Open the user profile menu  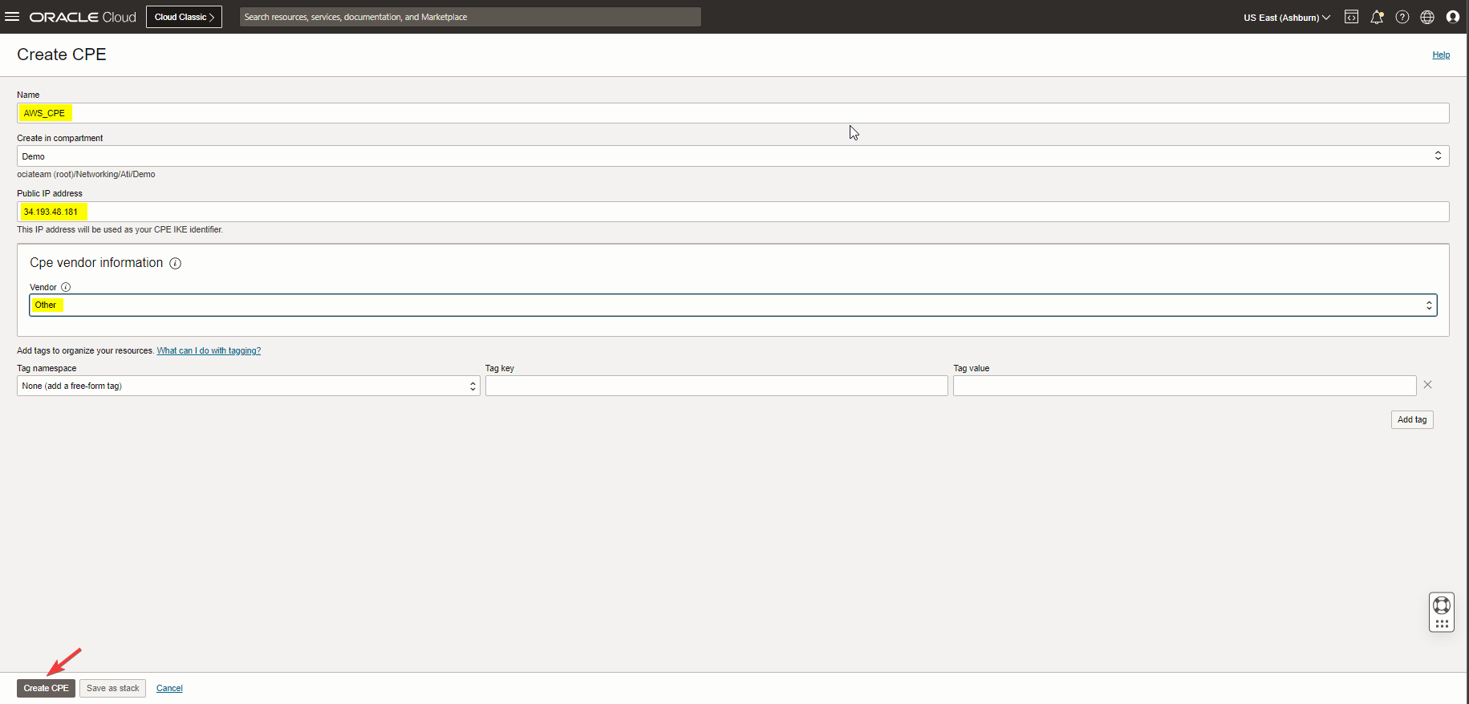(x=1453, y=17)
